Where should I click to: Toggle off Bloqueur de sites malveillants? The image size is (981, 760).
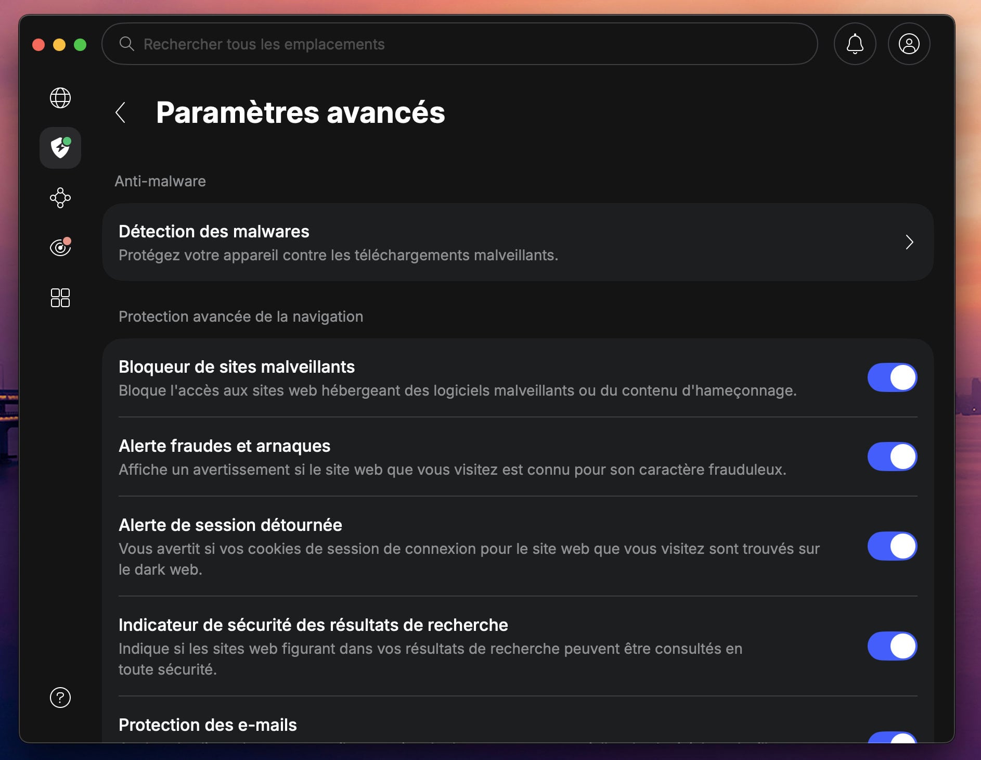click(892, 377)
